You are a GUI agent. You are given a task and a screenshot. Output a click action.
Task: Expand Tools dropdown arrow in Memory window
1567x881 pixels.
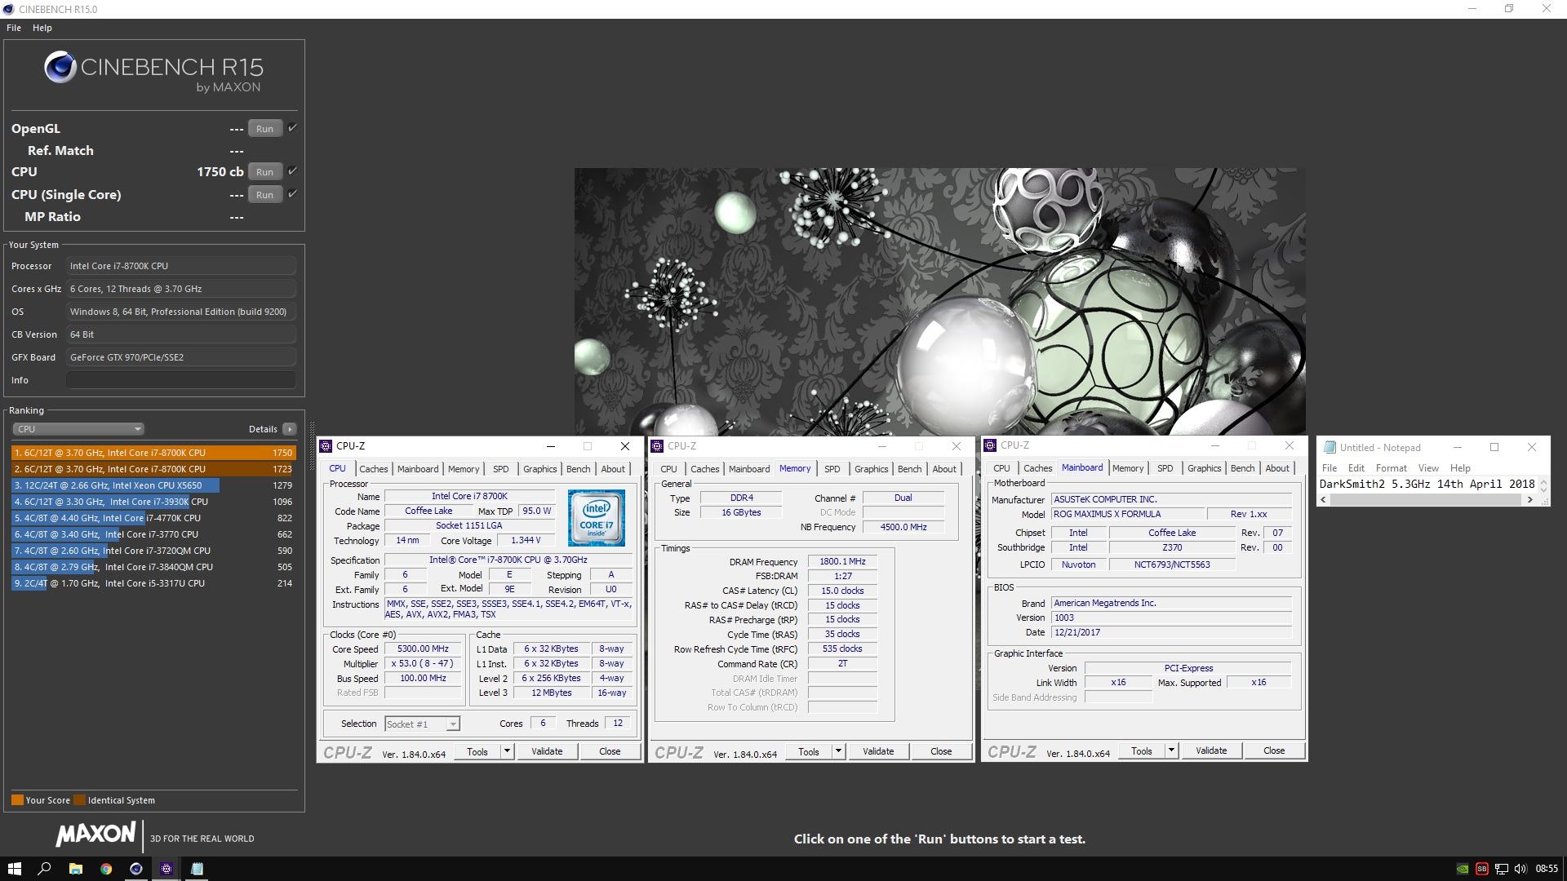[838, 751]
